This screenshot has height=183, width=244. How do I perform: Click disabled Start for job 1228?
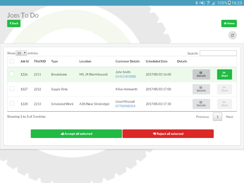coord(225,104)
